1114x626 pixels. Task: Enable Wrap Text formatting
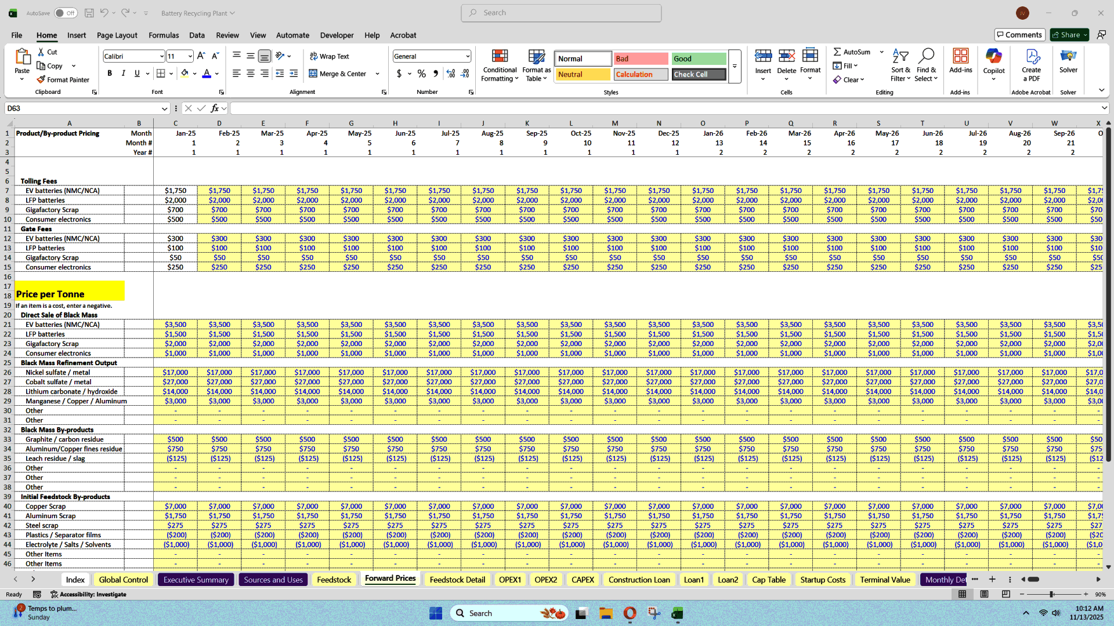click(x=328, y=56)
